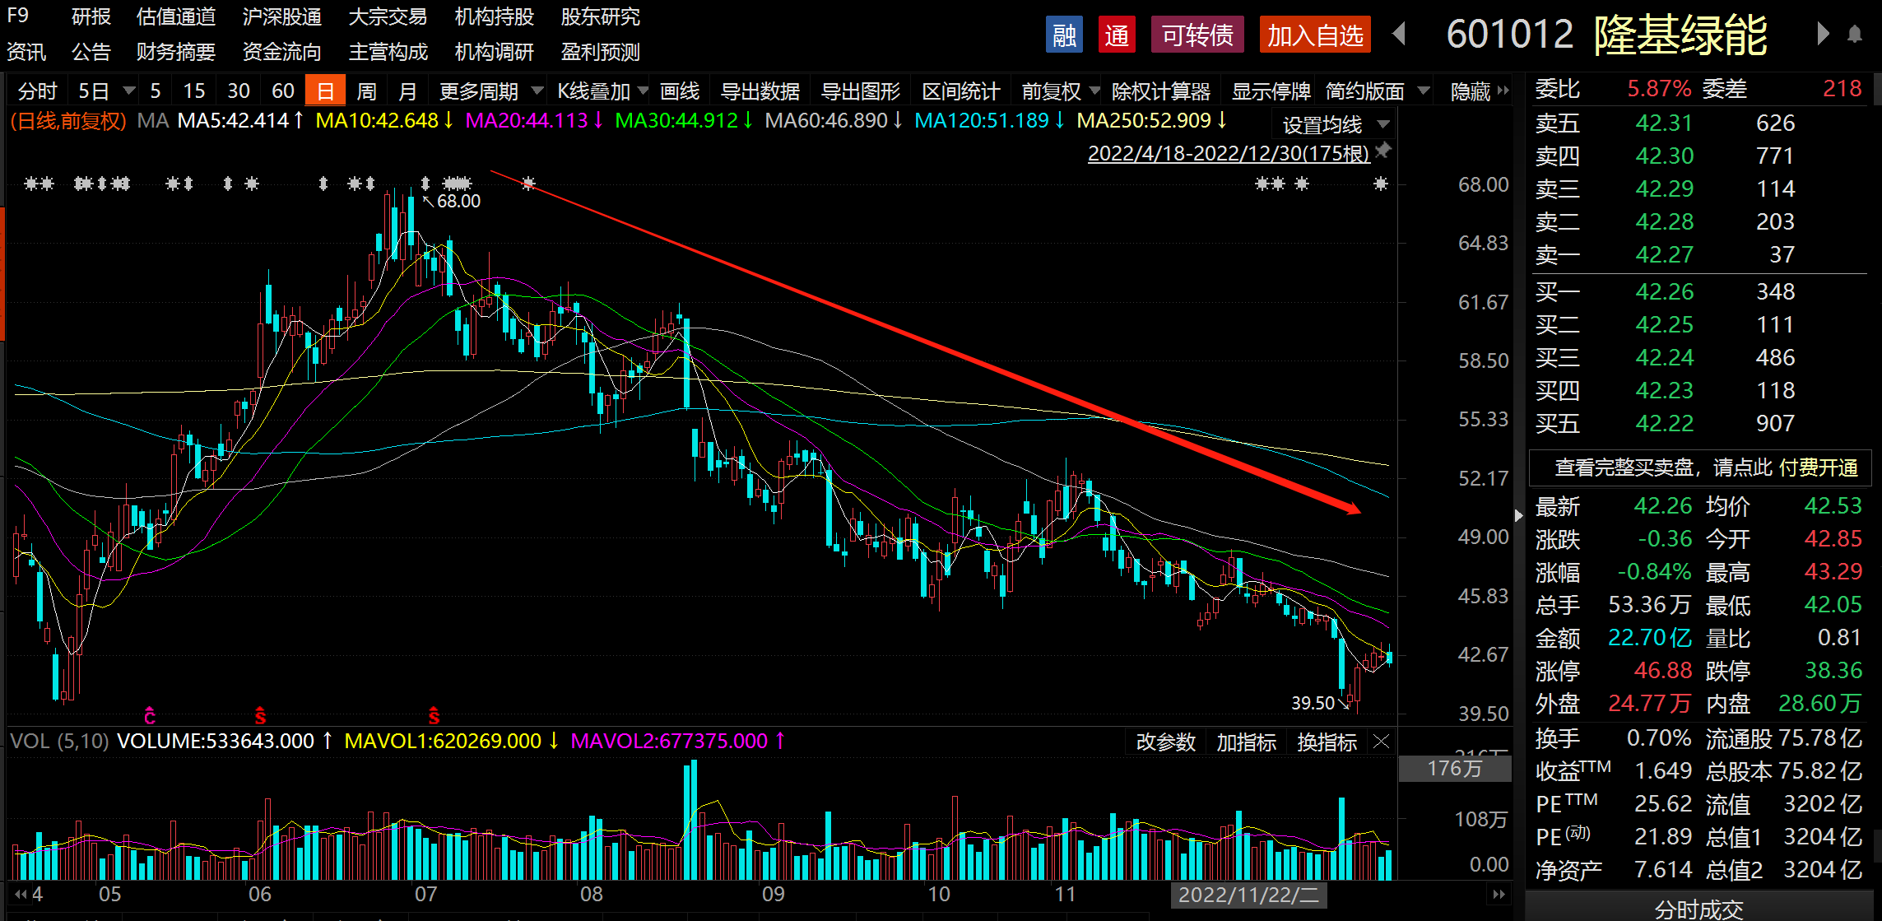Toggle 显示停牌 suspension display
Screen dimensions: 1882x921
point(1270,91)
